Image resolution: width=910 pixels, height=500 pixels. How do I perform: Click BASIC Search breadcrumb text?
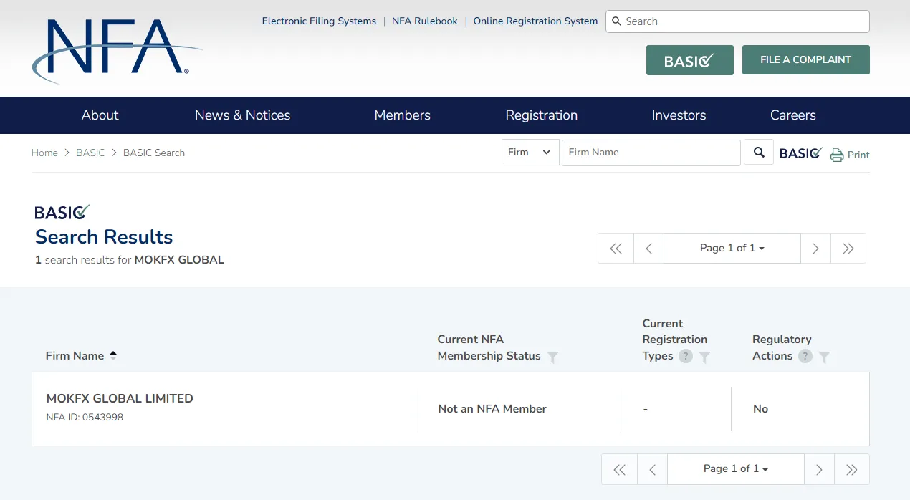[x=154, y=153]
